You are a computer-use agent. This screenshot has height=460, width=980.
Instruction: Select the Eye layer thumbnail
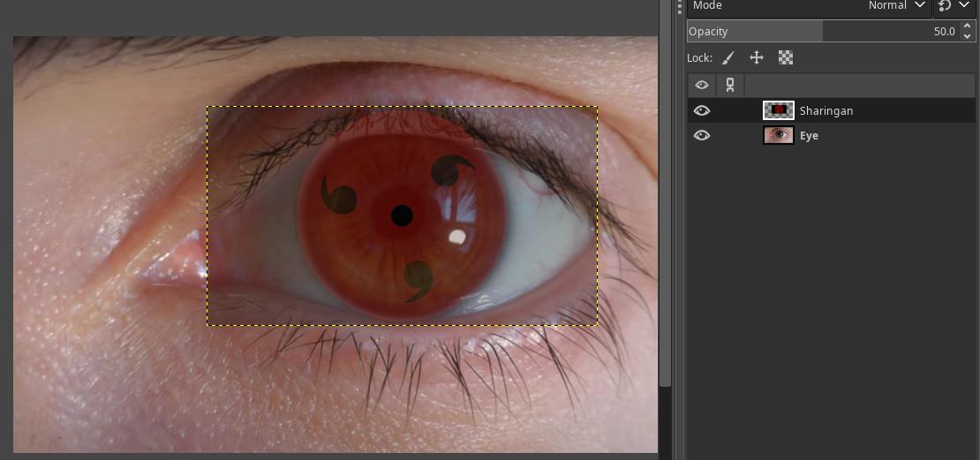pyautogui.click(x=779, y=135)
